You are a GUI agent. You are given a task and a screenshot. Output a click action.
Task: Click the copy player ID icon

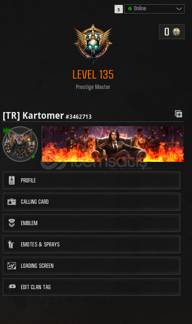click(x=179, y=114)
